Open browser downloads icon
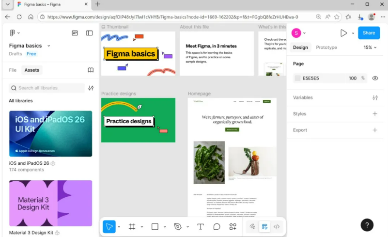This screenshot has height=237, width=388. pyautogui.click(x=360, y=17)
